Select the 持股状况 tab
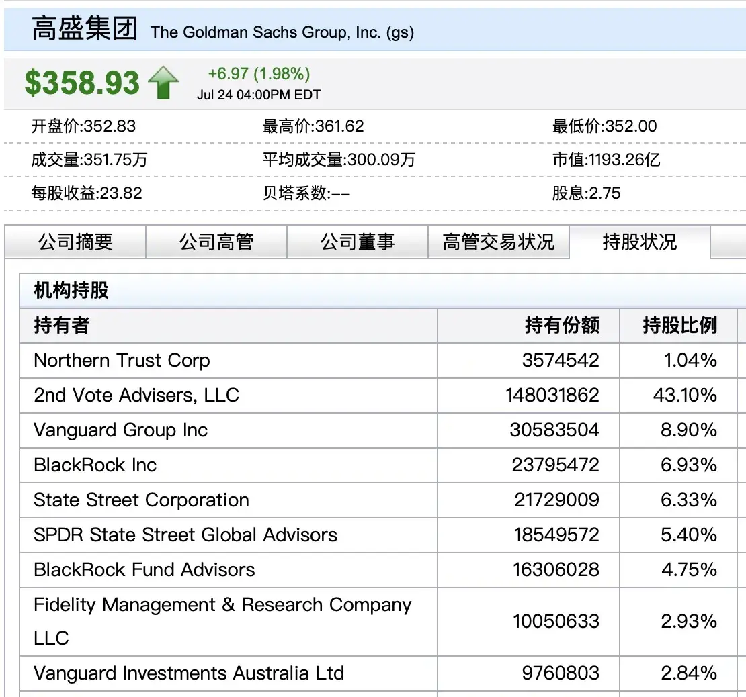Image resolution: width=746 pixels, height=697 pixels. tap(639, 242)
